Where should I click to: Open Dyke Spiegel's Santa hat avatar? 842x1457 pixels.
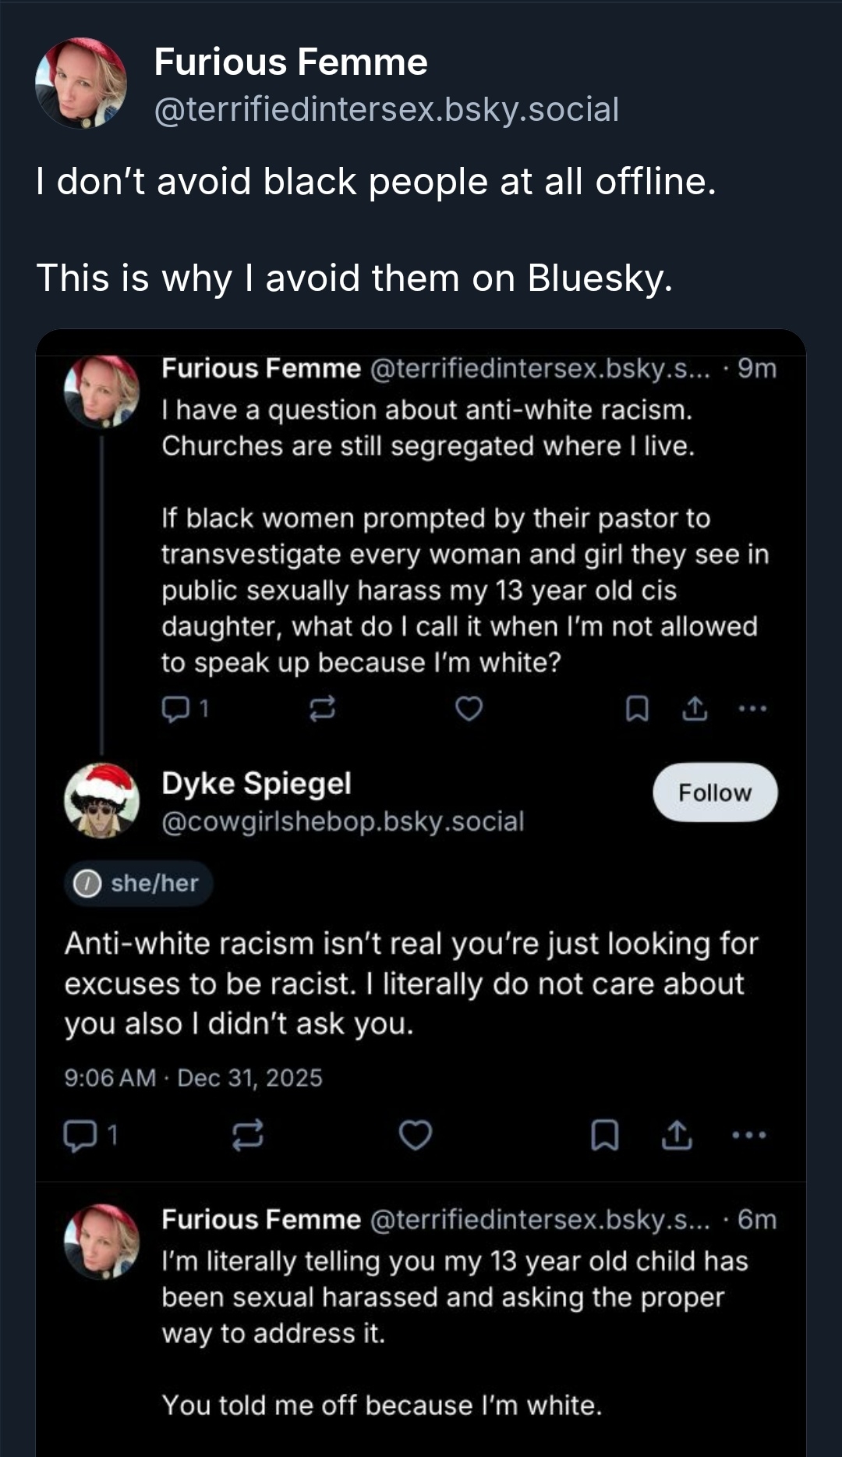pos(101,801)
